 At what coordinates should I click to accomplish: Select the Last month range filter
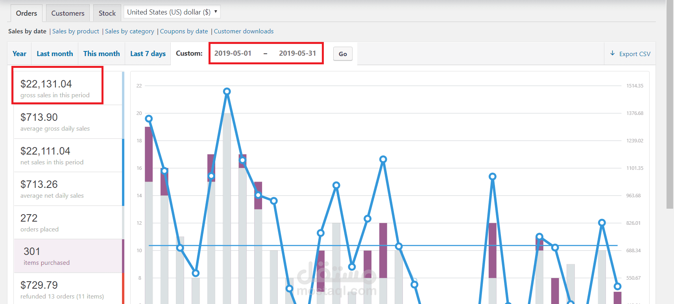55,54
